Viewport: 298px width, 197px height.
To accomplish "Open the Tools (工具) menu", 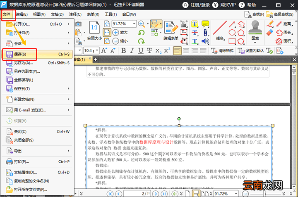I will pyautogui.click(x=111, y=14).
